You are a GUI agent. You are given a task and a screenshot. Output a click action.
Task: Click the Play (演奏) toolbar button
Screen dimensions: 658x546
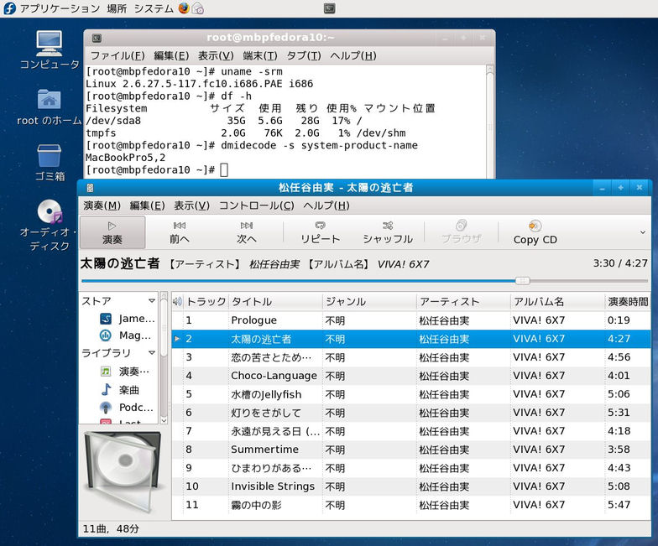pyautogui.click(x=112, y=232)
